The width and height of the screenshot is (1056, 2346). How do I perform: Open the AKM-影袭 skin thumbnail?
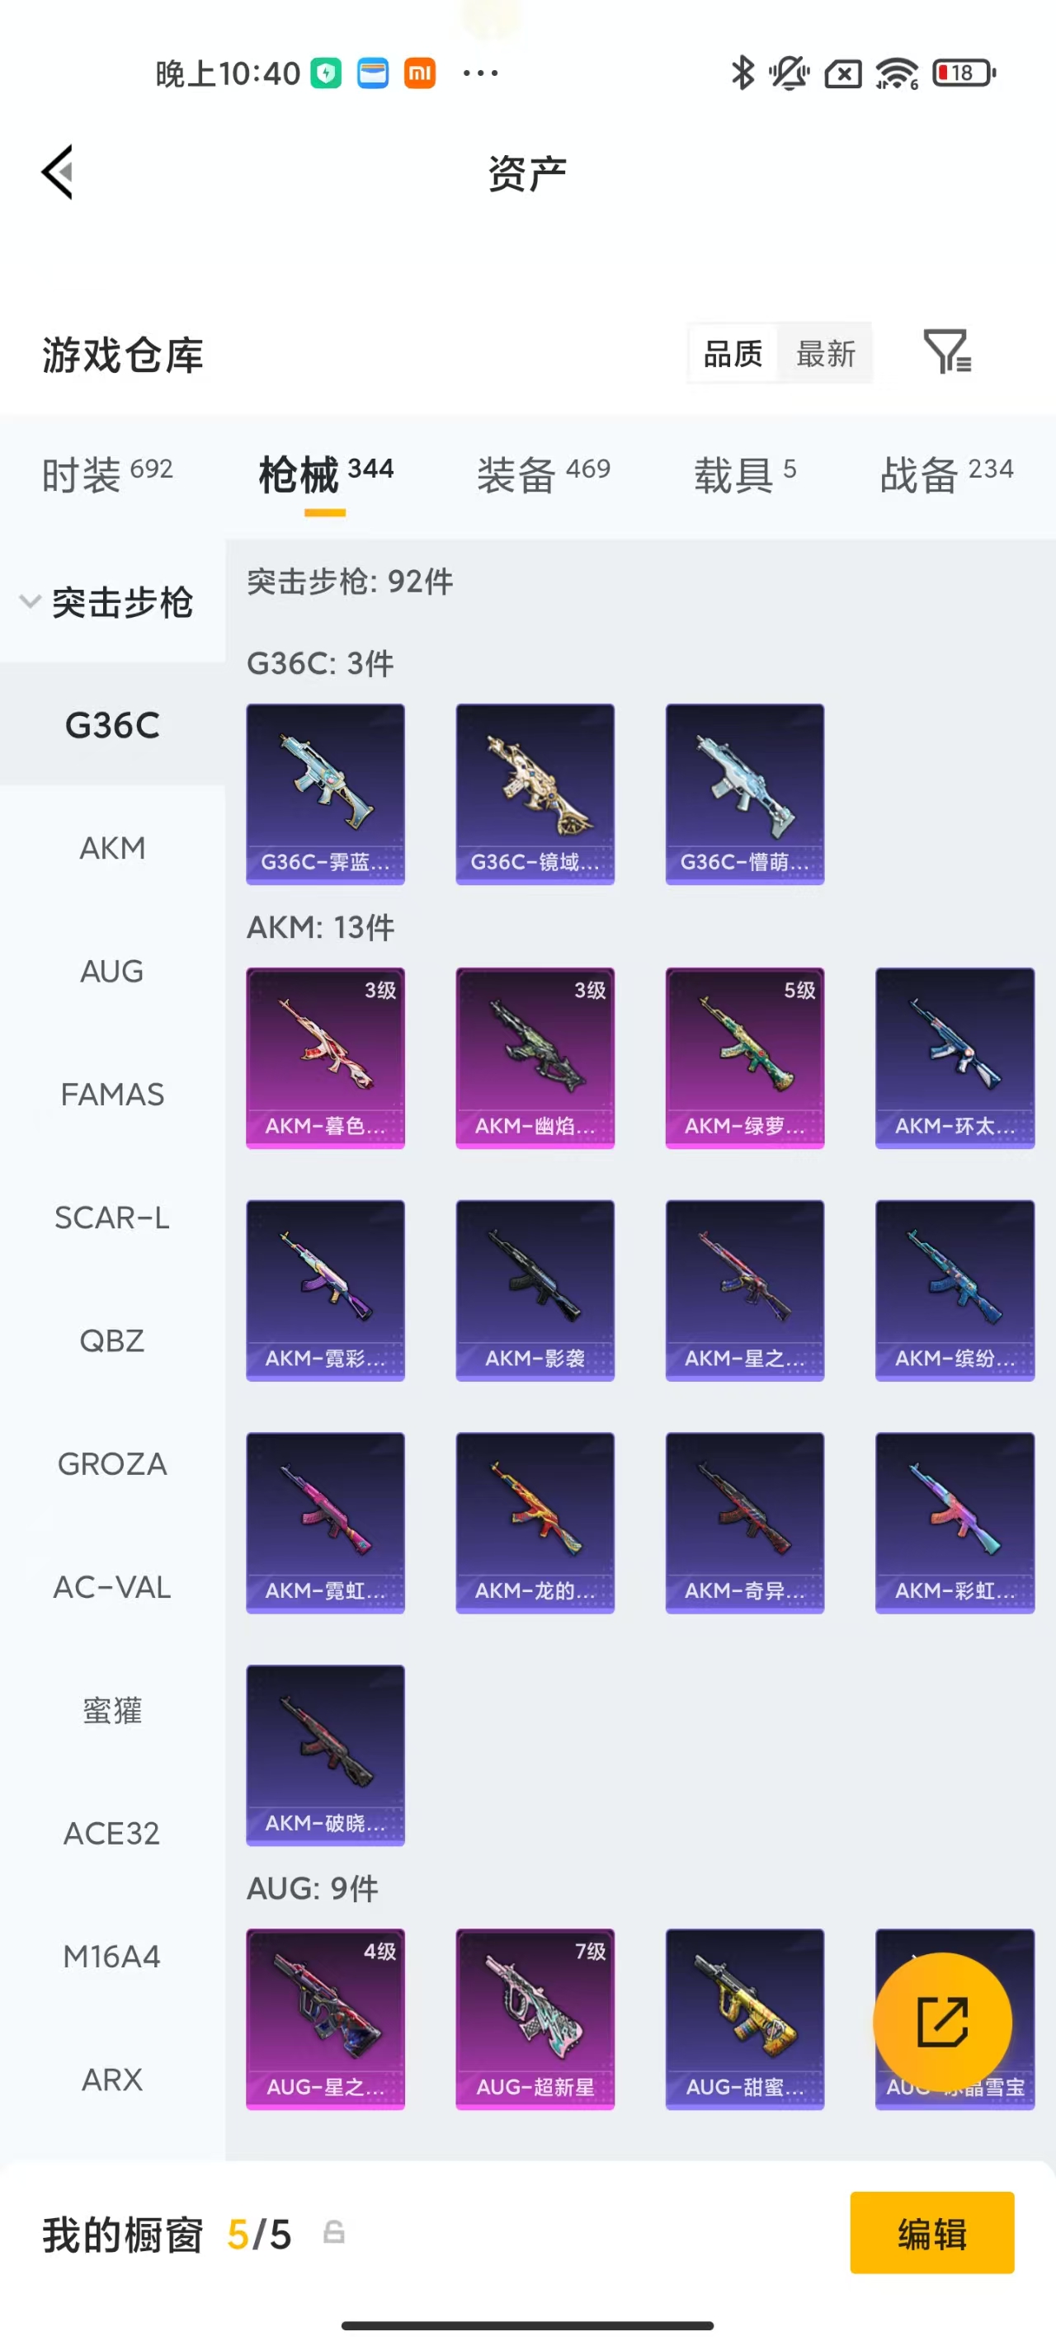coord(535,1289)
